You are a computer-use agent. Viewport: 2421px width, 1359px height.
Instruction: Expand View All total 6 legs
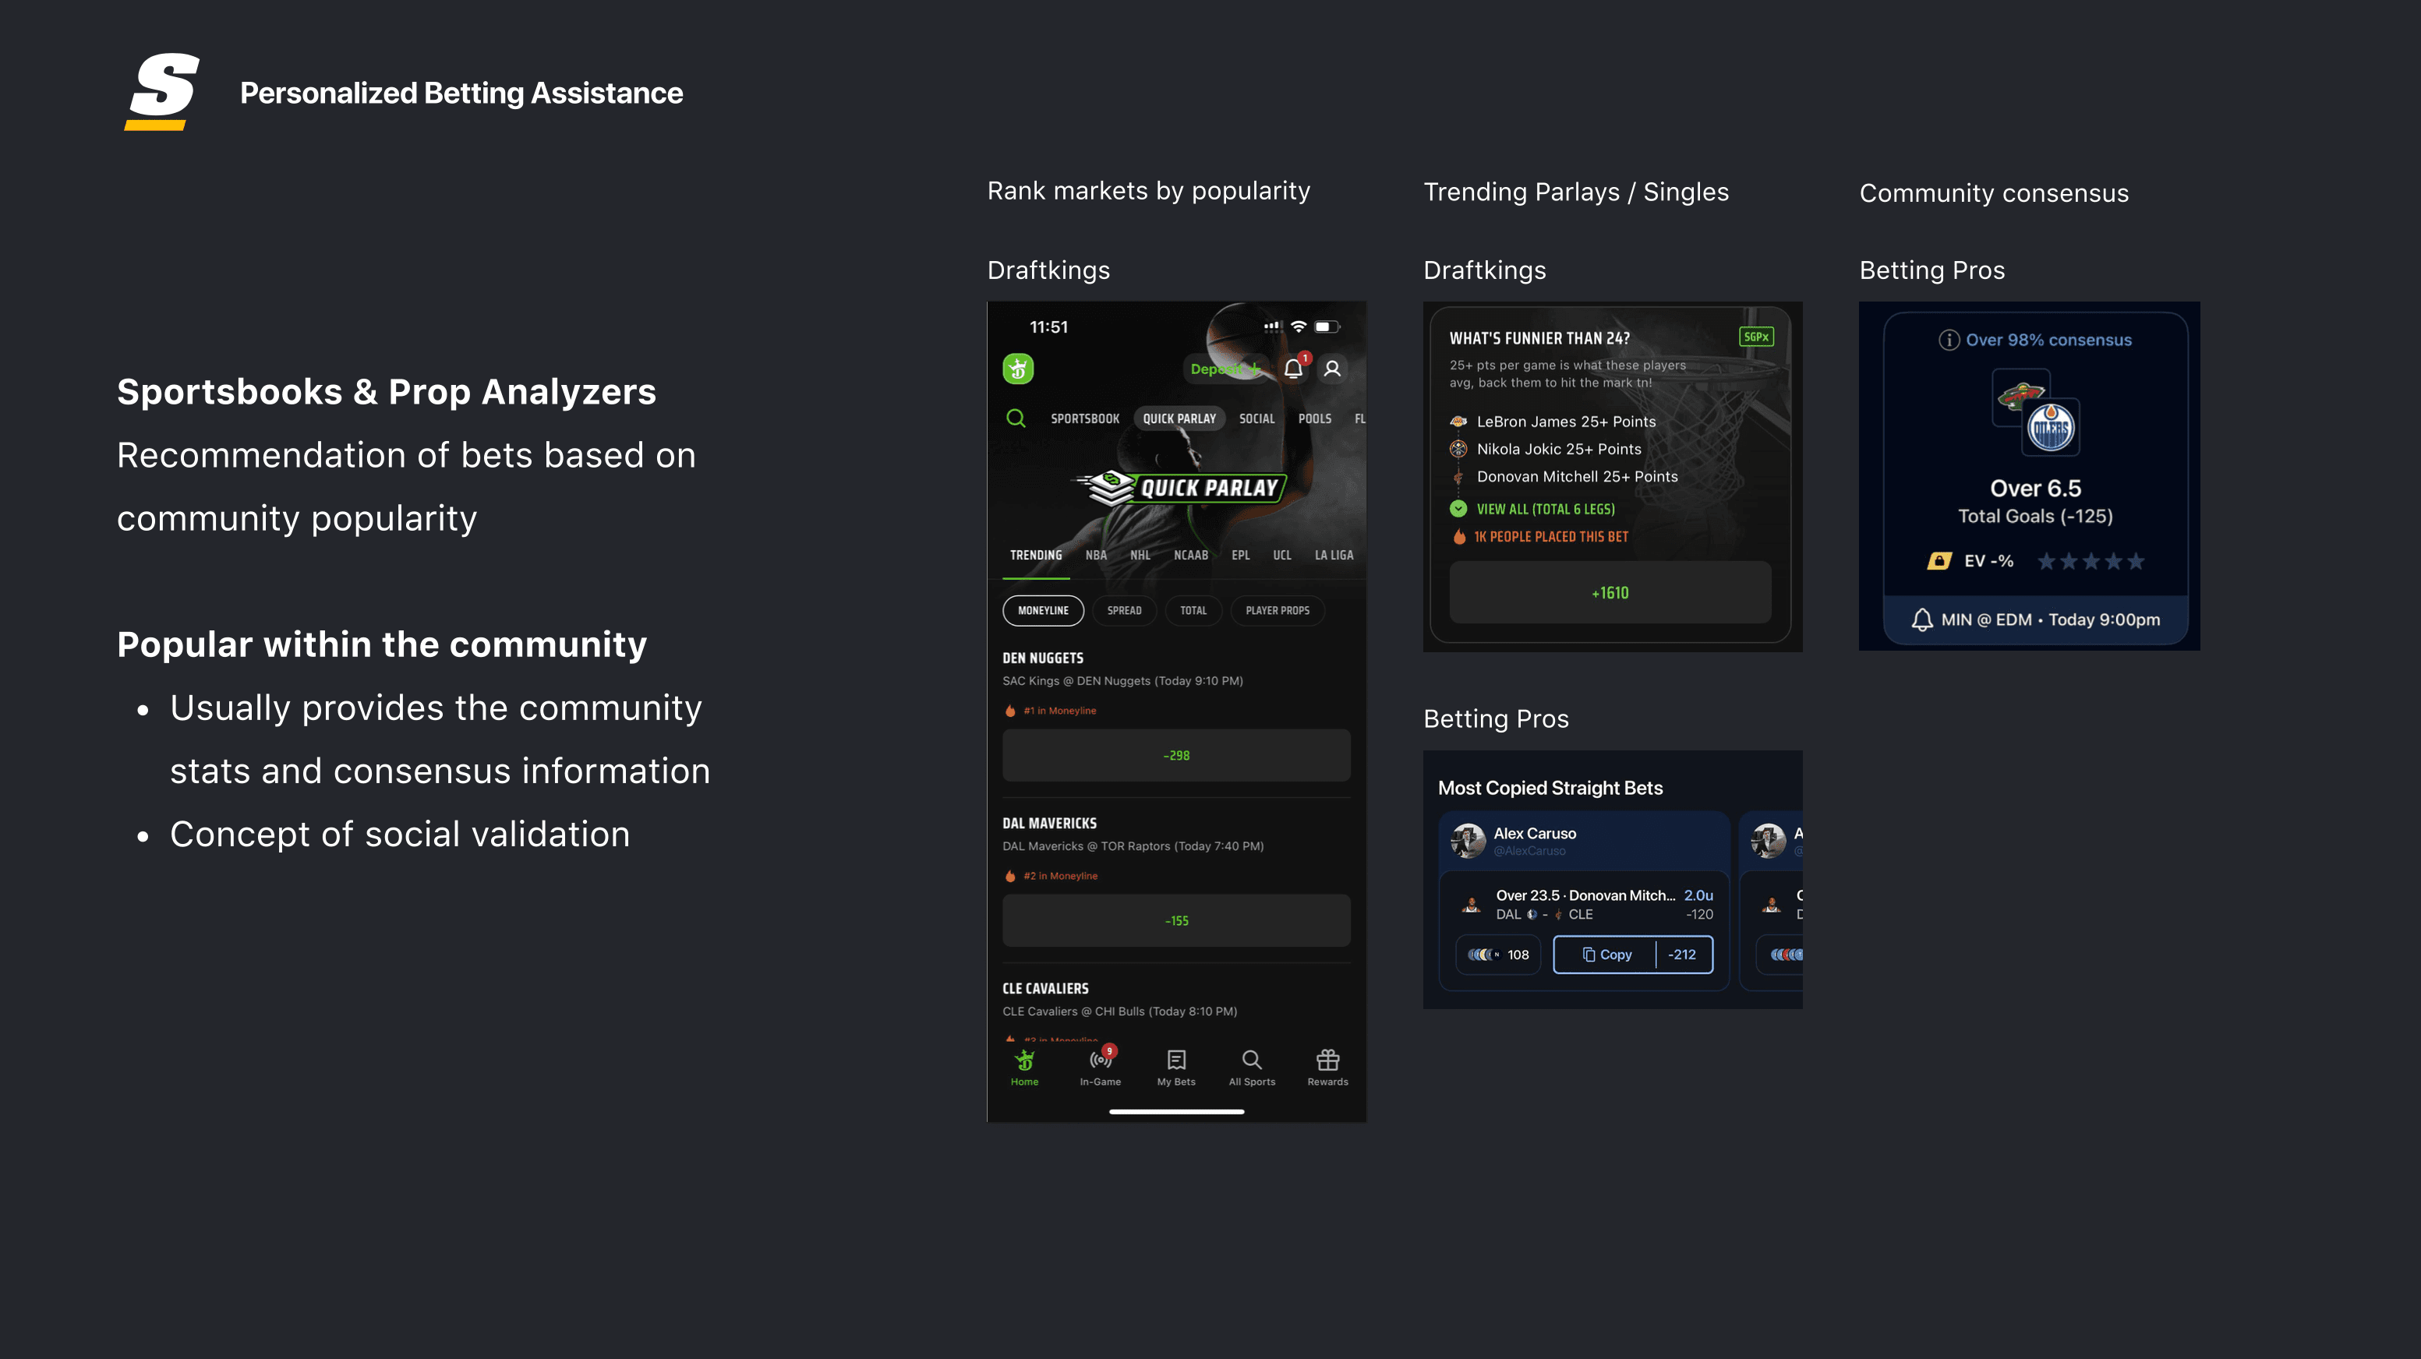(1545, 508)
